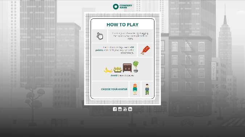This screenshot has width=245, height=137.
Task: Click the hand cursor icon
Action: [x=100, y=36]
